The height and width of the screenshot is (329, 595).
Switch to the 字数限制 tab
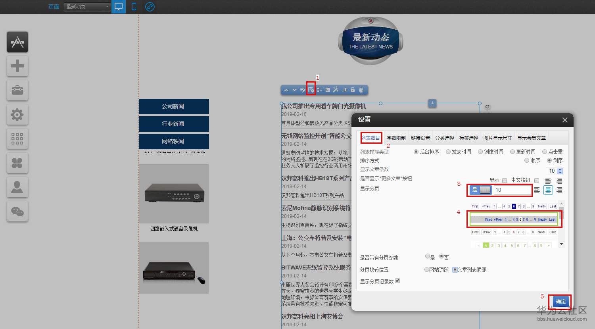pyautogui.click(x=395, y=138)
